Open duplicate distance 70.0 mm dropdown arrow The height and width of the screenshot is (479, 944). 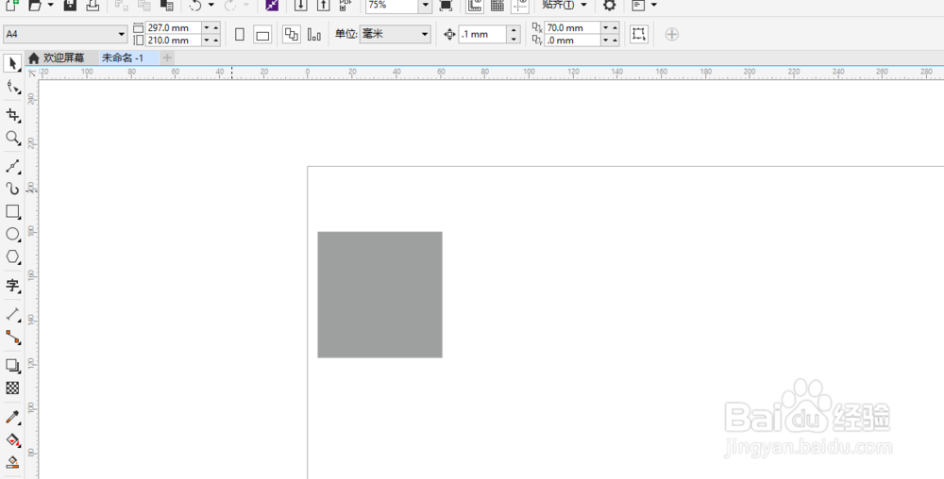(606, 27)
